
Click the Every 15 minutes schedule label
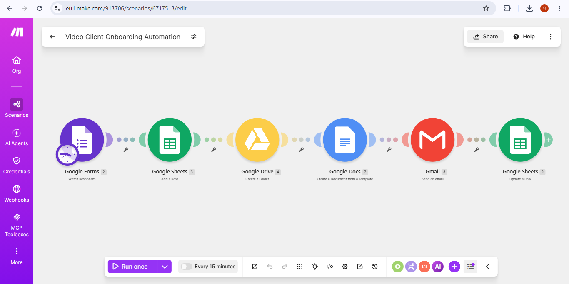point(215,267)
